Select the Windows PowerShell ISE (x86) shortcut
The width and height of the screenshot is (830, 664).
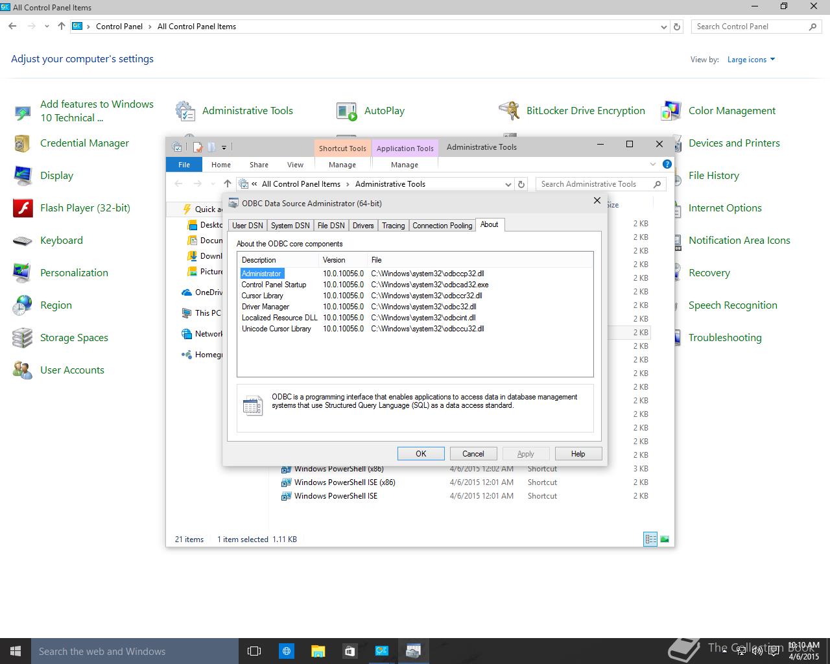344,482
